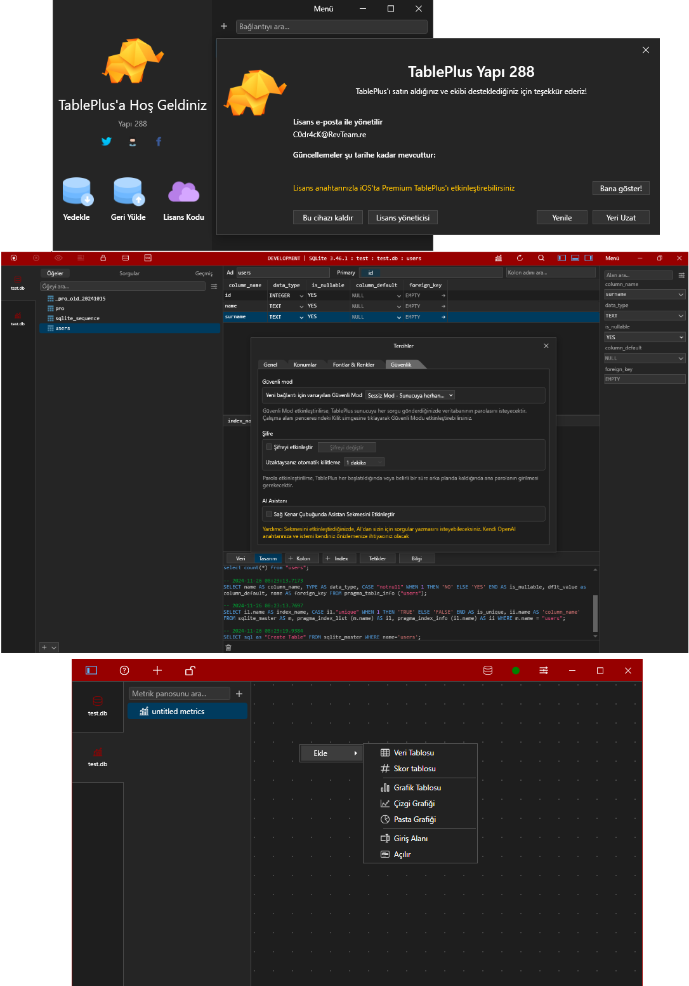Toggle the sidebar icon in metrics window toolbar
The width and height of the screenshot is (689, 986).
91,670
